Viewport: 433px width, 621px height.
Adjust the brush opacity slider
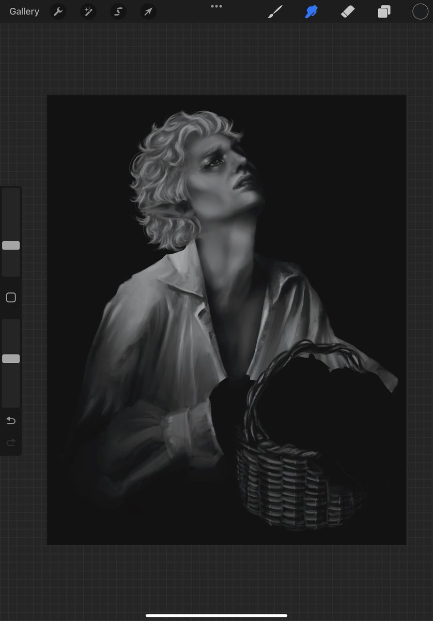[x=11, y=358]
